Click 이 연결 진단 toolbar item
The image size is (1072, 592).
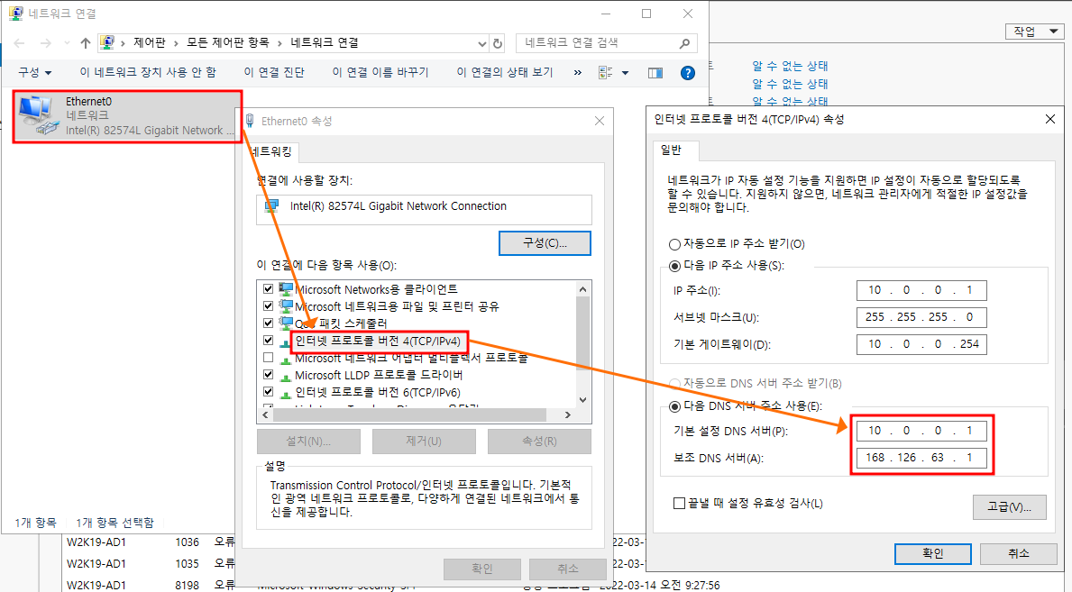point(274,72)
